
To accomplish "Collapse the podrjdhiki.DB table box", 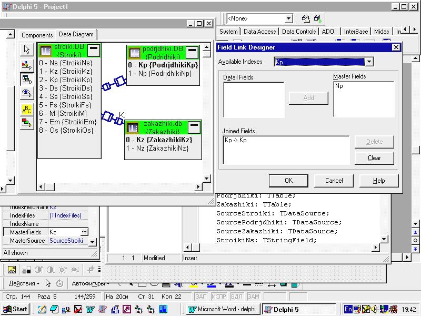I will pos(192,52).
